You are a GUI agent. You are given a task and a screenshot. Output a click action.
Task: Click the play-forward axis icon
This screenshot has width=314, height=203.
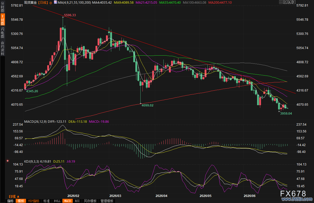coord(289,2)
